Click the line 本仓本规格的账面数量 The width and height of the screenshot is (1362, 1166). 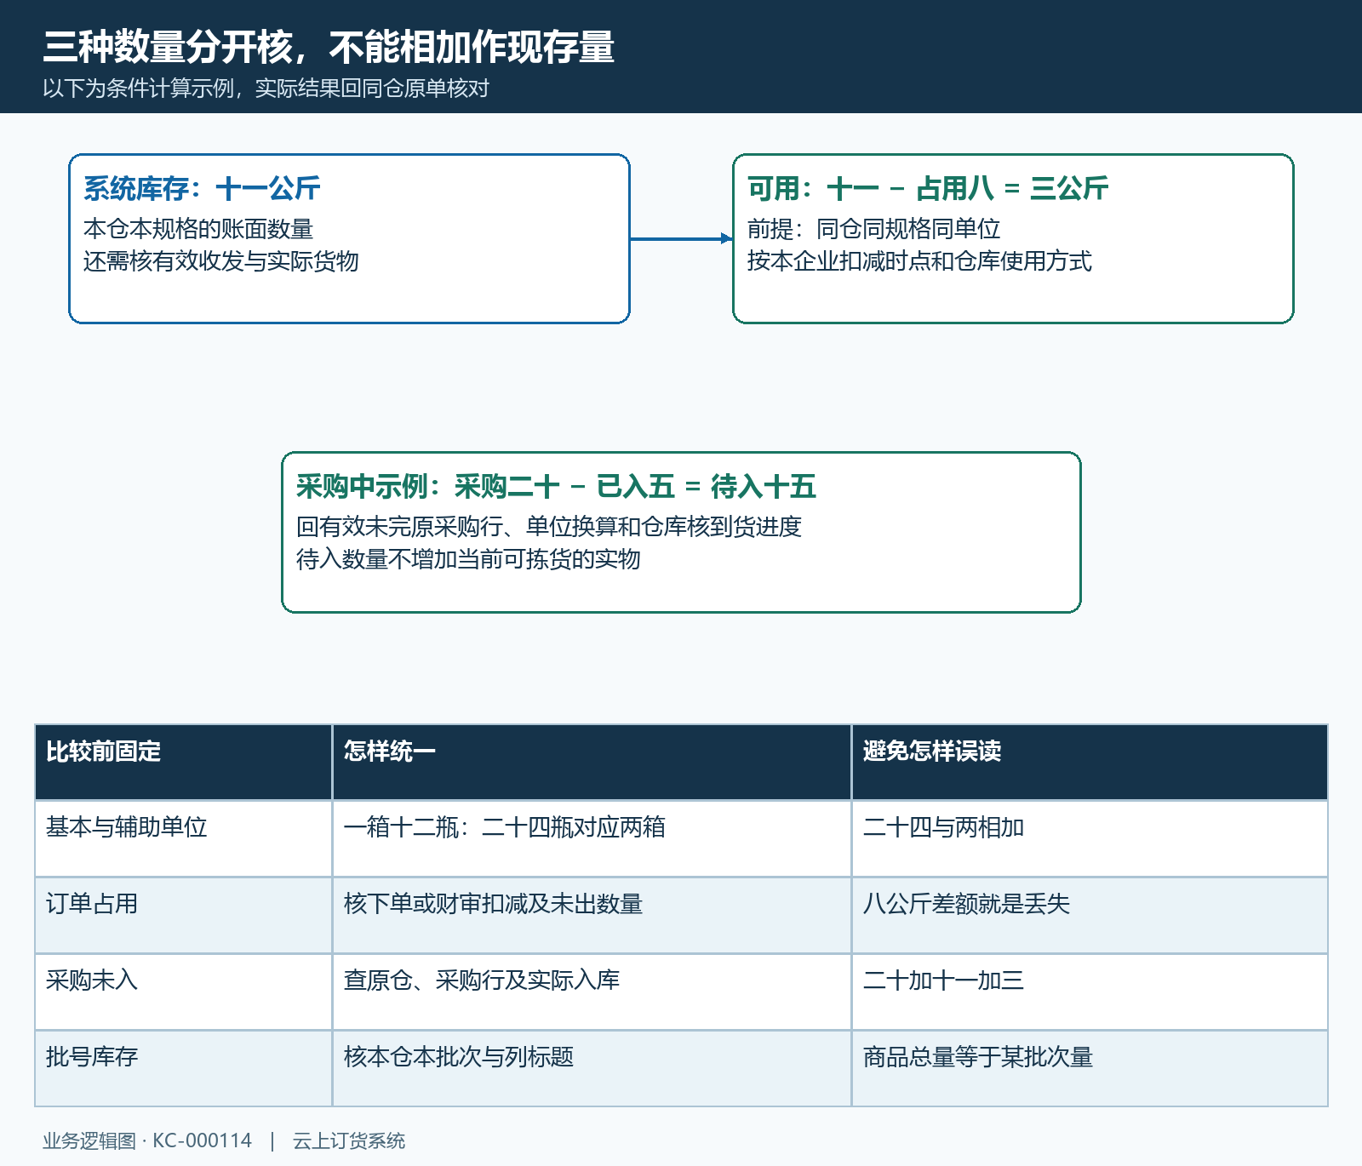pyautogui.click(x=198, y=229)
